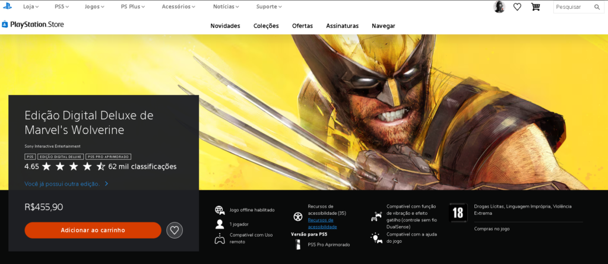The image size is (608, 264).
Task: Click the offline play globe icon
Action: pyautogui.click(x=220, y=210)
